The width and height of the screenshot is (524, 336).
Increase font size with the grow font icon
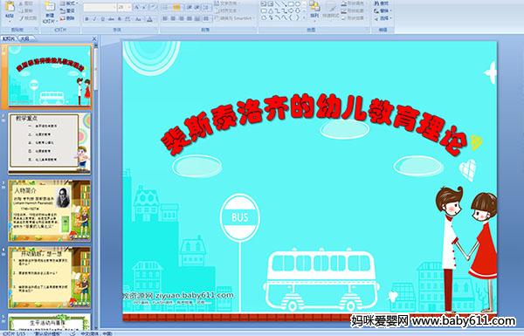tap(137, 7)
